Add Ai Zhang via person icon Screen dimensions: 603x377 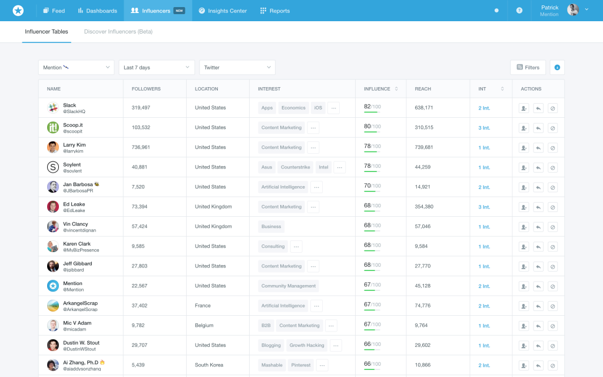pos(524,366)
